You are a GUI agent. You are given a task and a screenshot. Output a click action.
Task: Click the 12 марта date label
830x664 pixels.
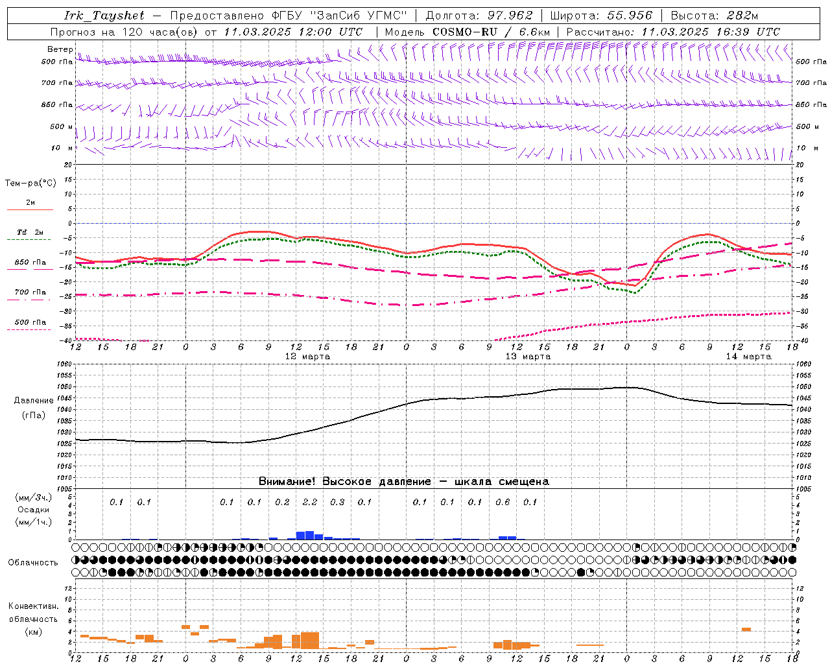307,357
